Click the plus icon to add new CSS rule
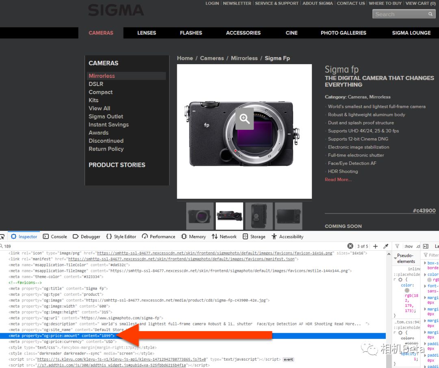This screenshot has width=439, height=368. (x=375, y=246)
